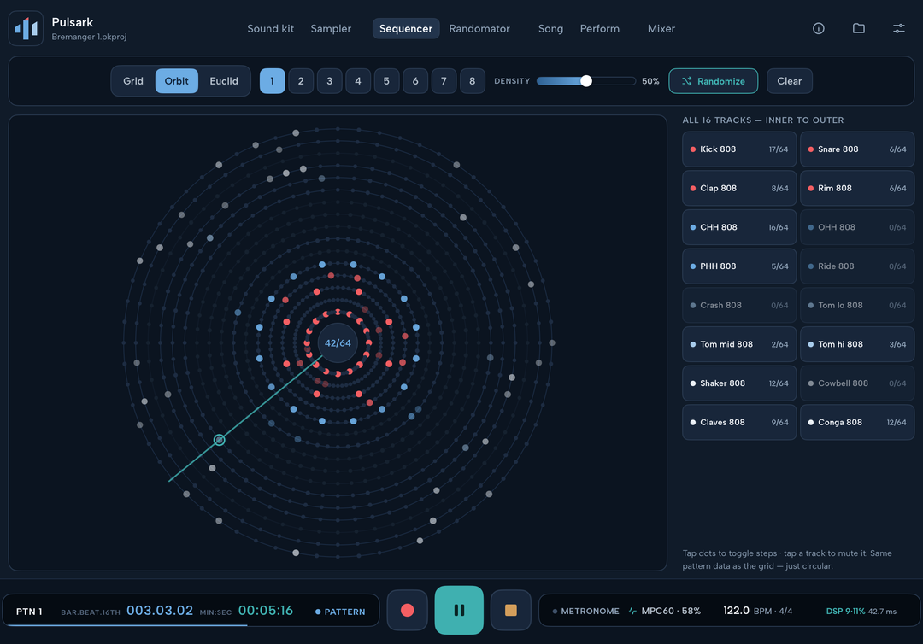
Task: Mute the Tom mid 808 track
Action: click(x=738, y=344)
